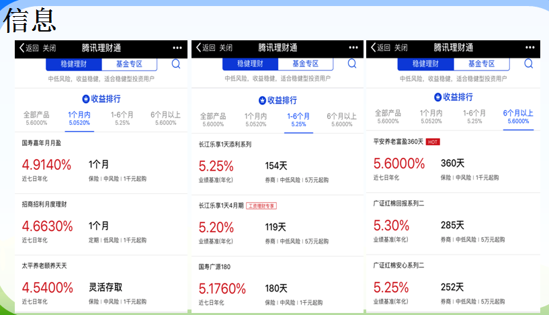Select 1个月内 filter in left screen
Screen dimensions: 549x315
(x=79, y=118)
